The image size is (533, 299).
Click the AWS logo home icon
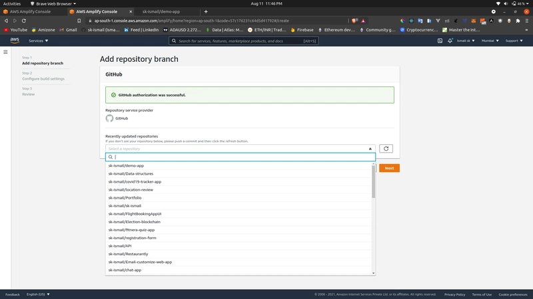coord(15,41)
